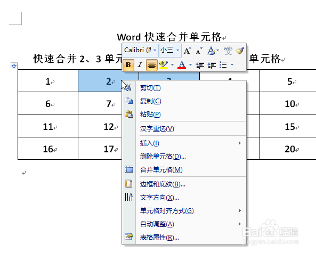Toggle center alignment
The image size is (316, 253).
[x=151, y=65]
